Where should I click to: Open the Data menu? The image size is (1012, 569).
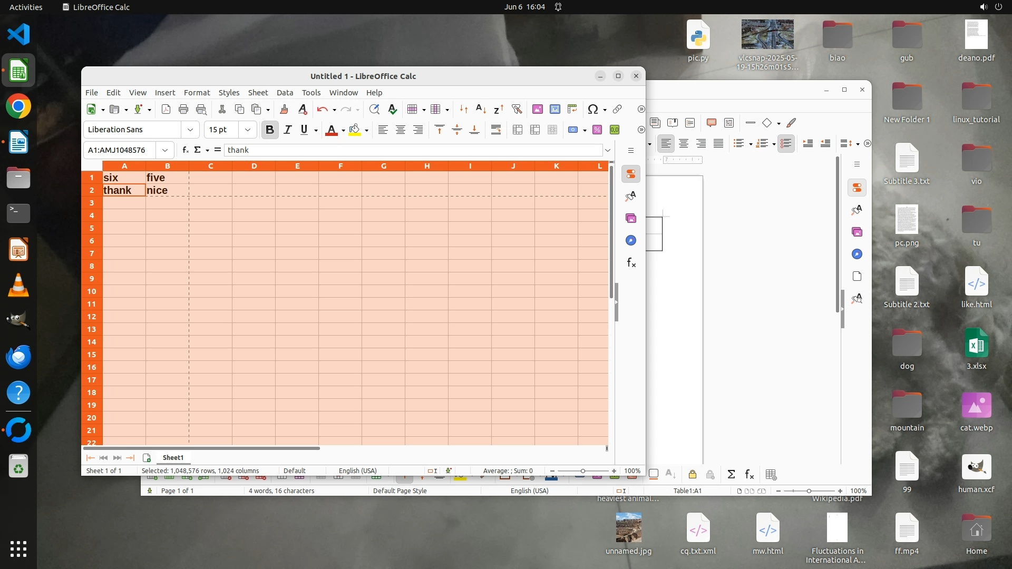tap(285, 92)
